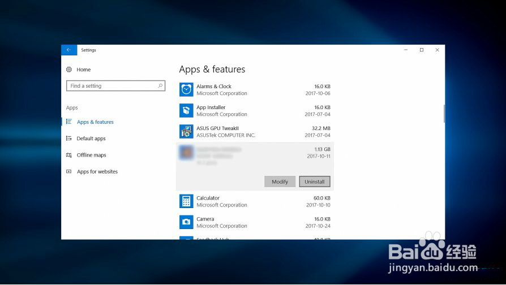Click the Apps & features list icon
Image resolution: width=506 pixels, height=285 pixels.
68,122
